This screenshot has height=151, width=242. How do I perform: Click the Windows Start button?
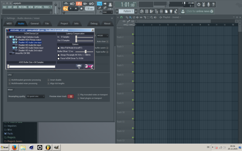pyautogui.click(x=5, y=147)
